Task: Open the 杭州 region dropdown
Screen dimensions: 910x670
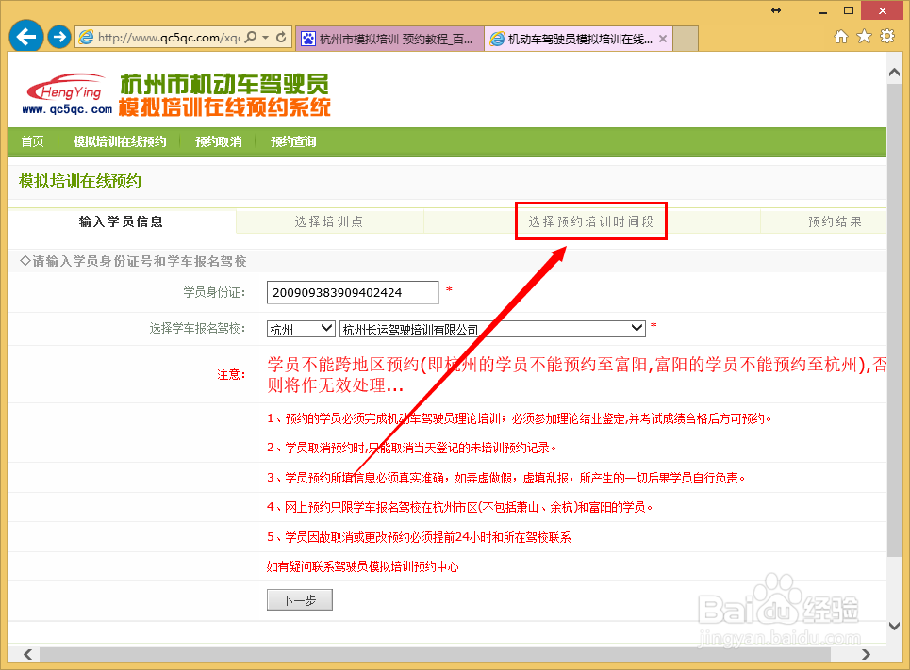Action: click(301, 329)
